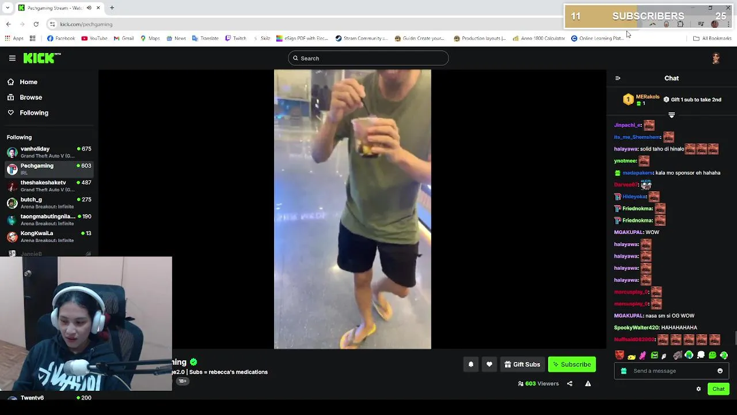Open theshakeshaketv channel in sidebar
737x415 pixels.
[49, 186]
